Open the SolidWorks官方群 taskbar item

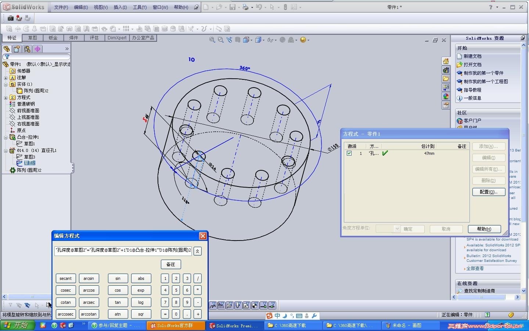pyautogui.click(x=176, y=325)
